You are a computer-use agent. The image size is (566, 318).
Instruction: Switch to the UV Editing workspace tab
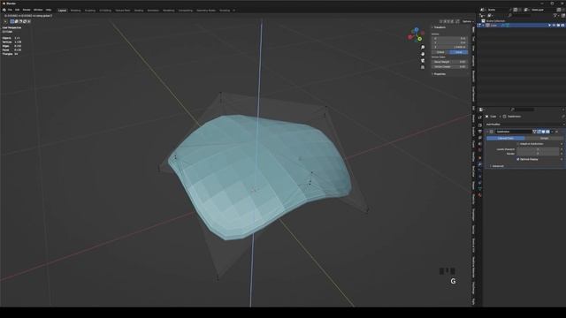click(105, 11)
